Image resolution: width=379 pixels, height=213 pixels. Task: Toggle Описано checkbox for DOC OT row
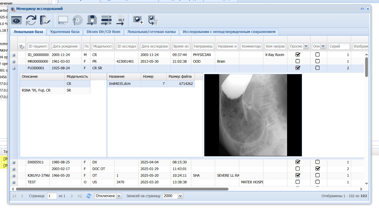tap(317, 169)
